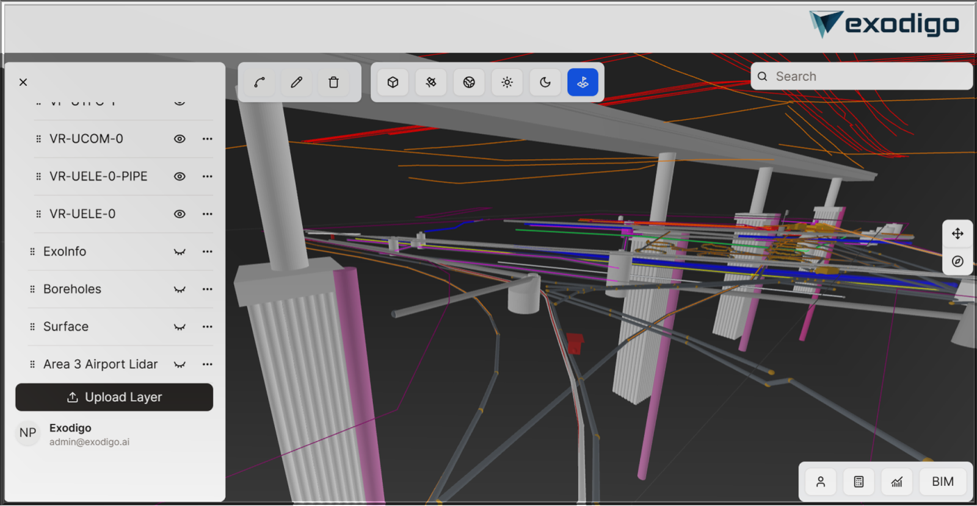This screenshot has height=506, width=977.
Task: Enable the satellite imagery view
Action: click(431, 82)
